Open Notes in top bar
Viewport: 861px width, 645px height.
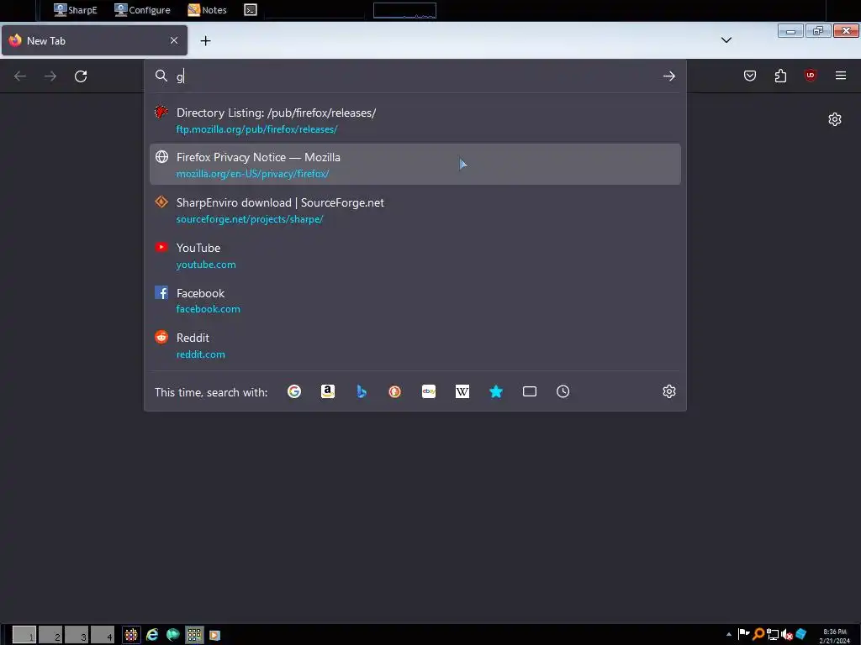[x=208, y=10]
